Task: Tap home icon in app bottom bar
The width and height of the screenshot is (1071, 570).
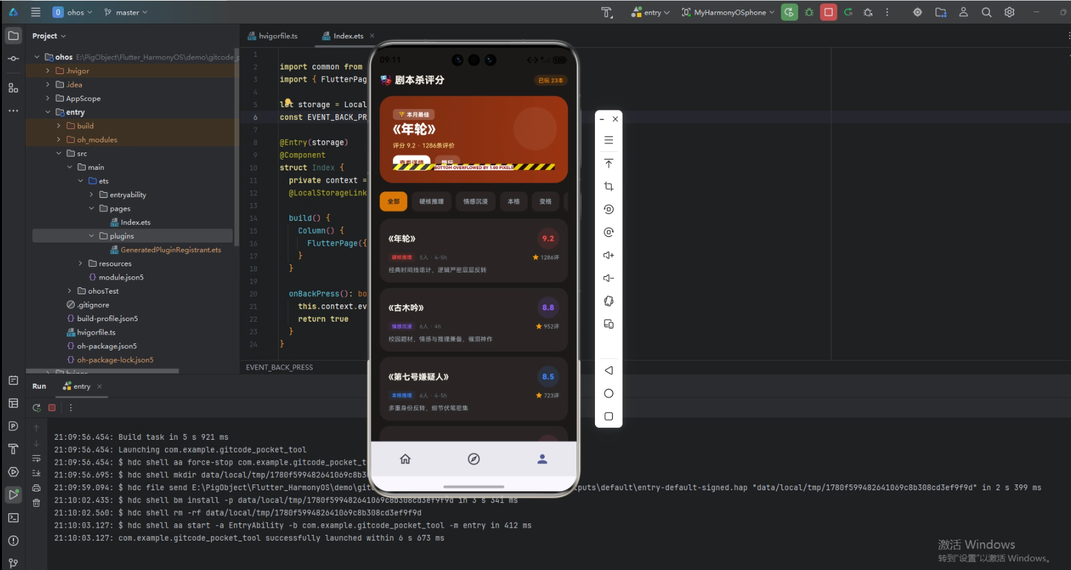Action: [x=405, y=459]
